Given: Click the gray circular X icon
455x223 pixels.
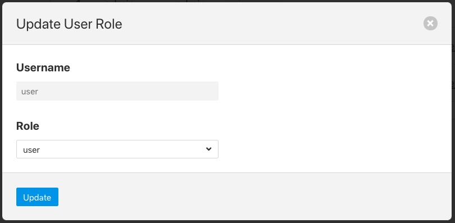Looking at the screenshot, I should coord(430,23).
